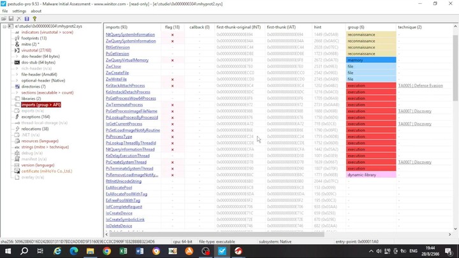
Task: Open TA0005 | Defense Evasion technique link
Action: pos(420,86)
